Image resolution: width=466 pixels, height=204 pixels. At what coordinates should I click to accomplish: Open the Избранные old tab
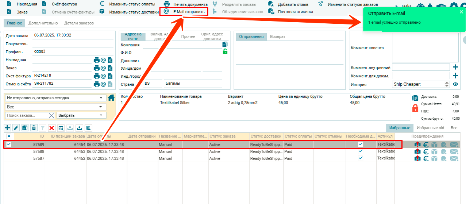pos(431,128)
